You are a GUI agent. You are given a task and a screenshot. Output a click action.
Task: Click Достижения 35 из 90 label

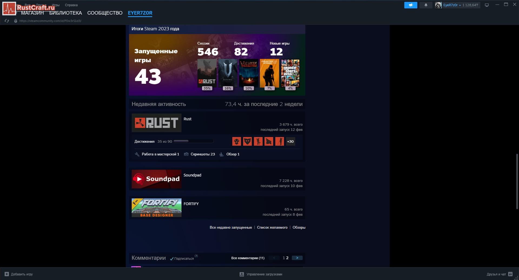pyautogui.click(x=153, y=141)
